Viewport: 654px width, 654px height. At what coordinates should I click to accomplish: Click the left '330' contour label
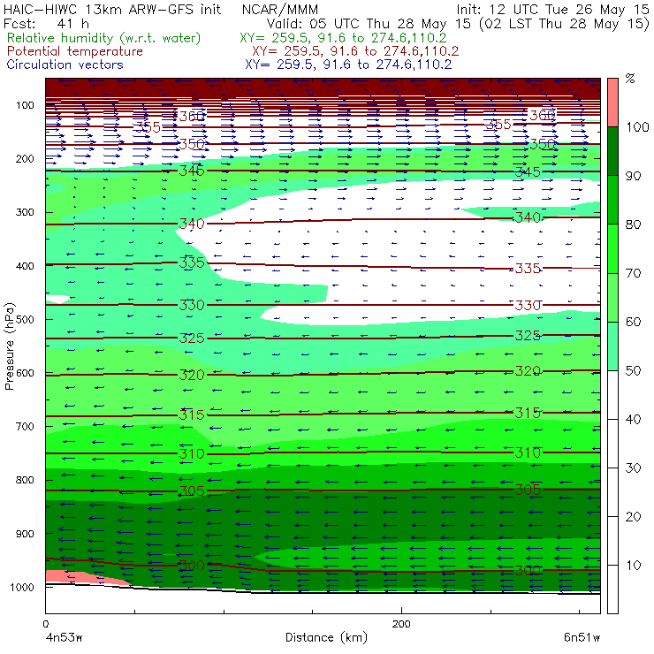192,305
